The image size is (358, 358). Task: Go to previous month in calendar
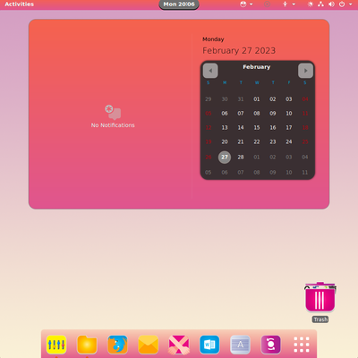point(210,71)
